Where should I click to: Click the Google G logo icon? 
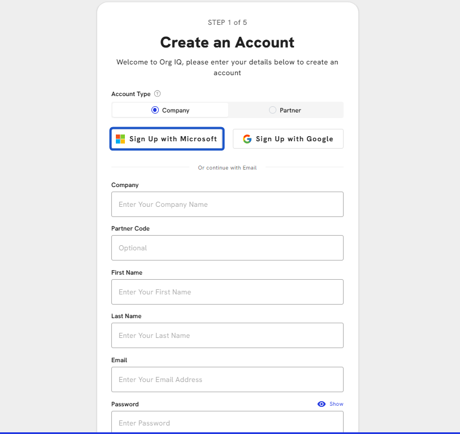(x=247, y=139)
